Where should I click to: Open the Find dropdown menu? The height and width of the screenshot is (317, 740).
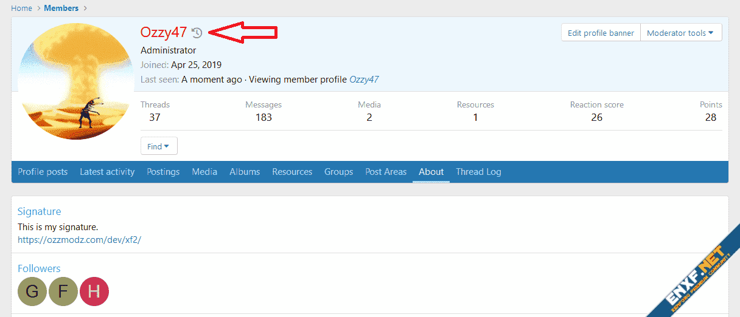(159, 146)
